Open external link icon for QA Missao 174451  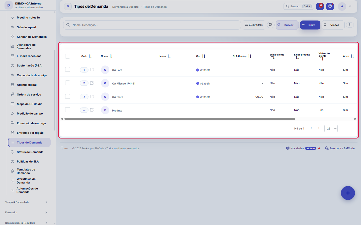click(92, 83)
